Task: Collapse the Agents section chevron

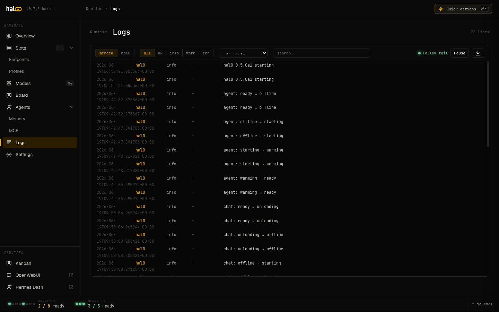Action: (72, 107)
